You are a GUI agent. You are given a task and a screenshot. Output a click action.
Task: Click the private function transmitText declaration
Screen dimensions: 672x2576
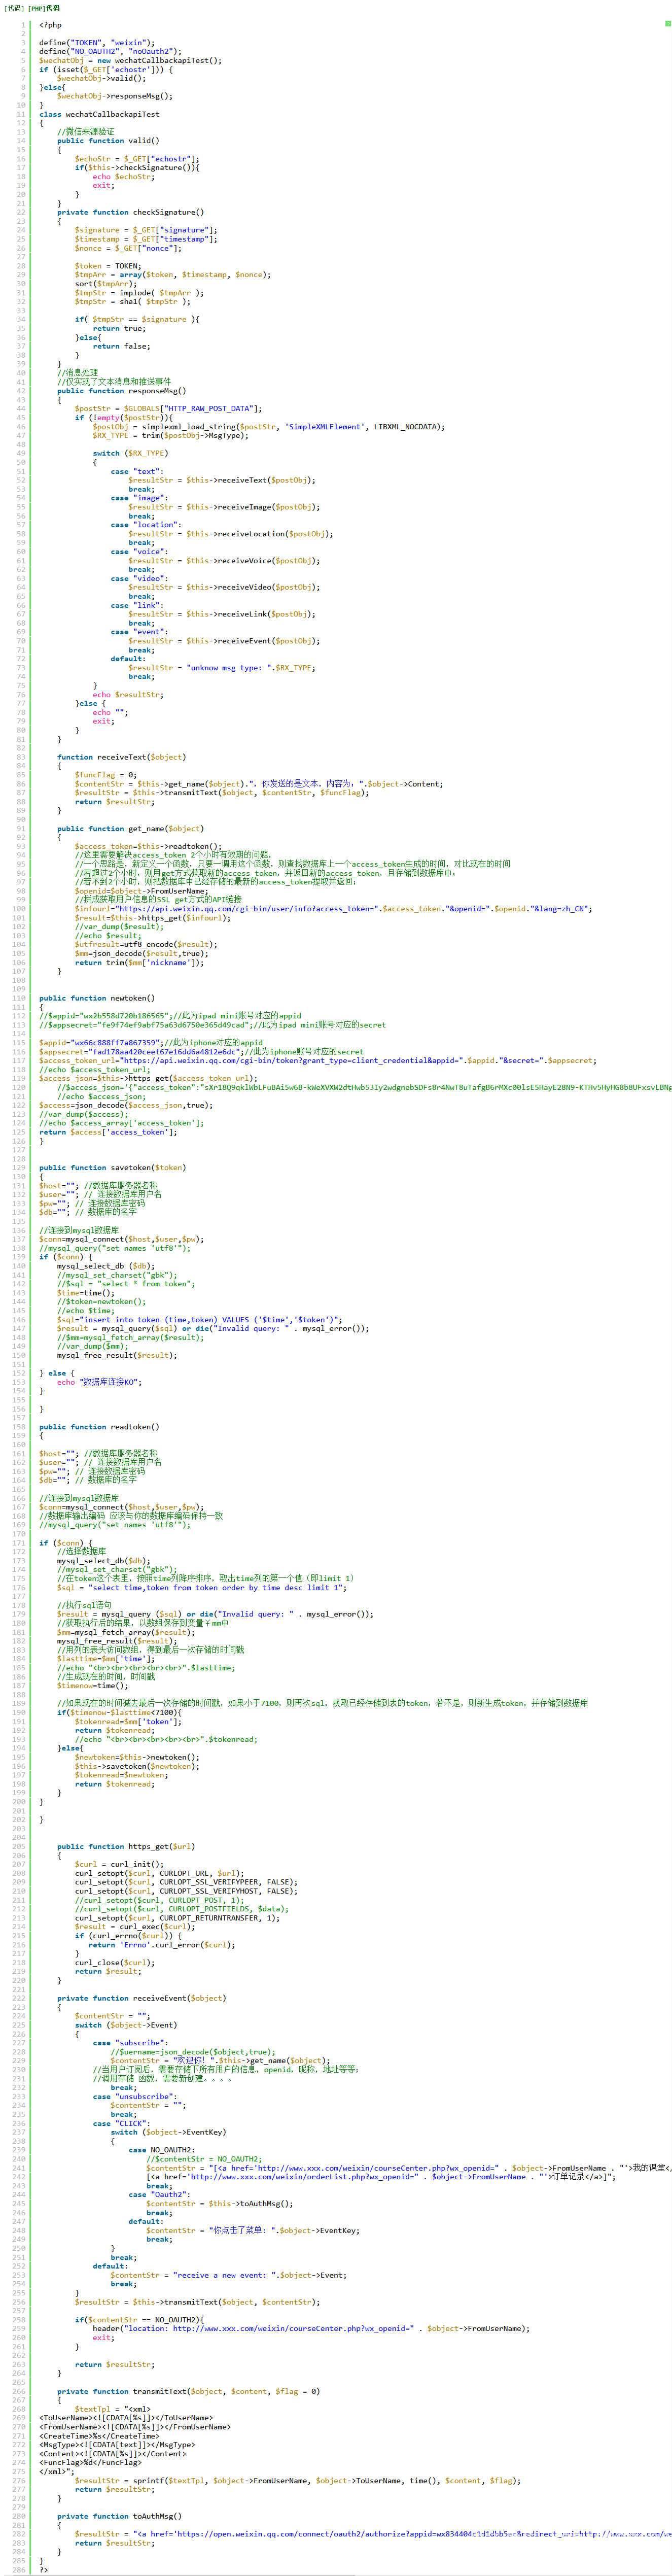click(x=188, y=2392)
